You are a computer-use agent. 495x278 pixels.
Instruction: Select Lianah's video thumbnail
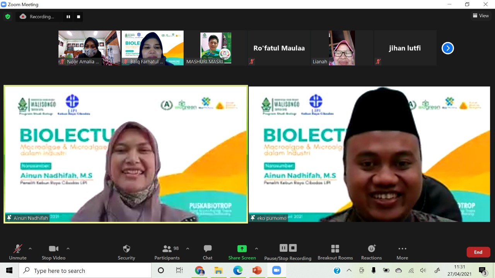point(342,48)
